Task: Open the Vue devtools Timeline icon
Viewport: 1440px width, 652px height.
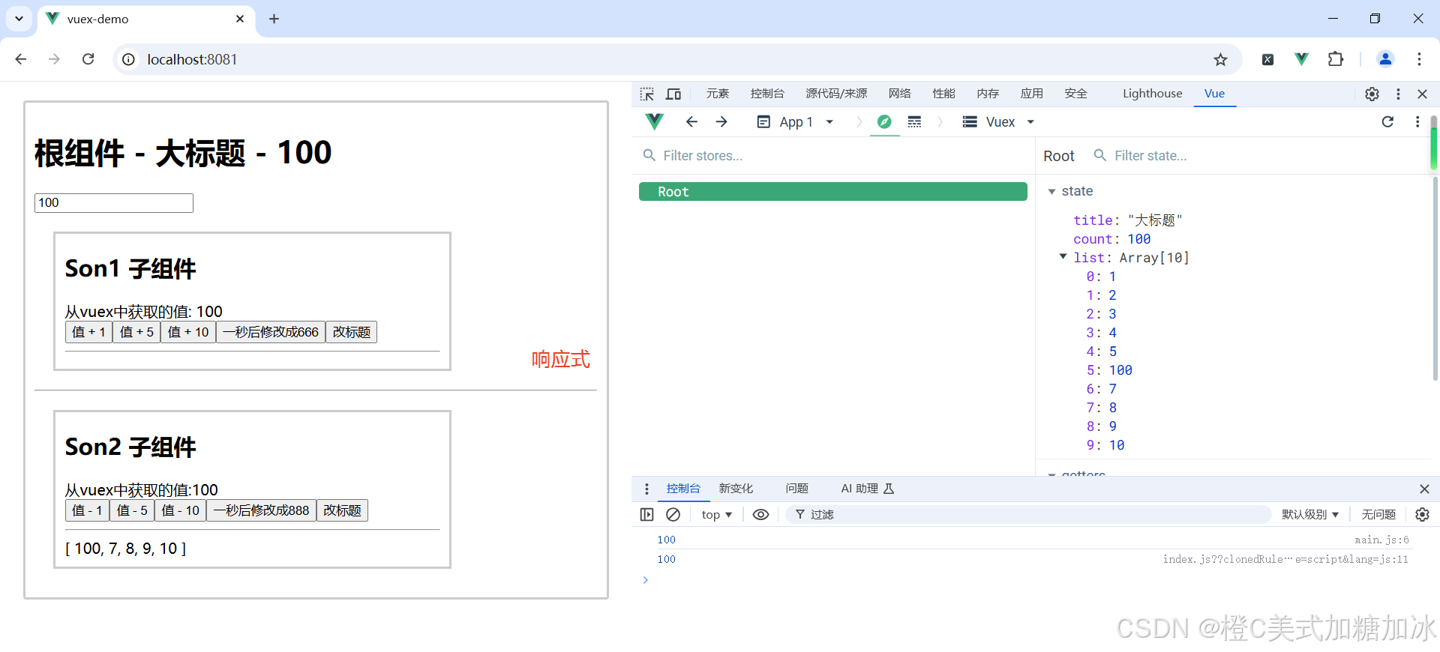Action: pos(914,121)
